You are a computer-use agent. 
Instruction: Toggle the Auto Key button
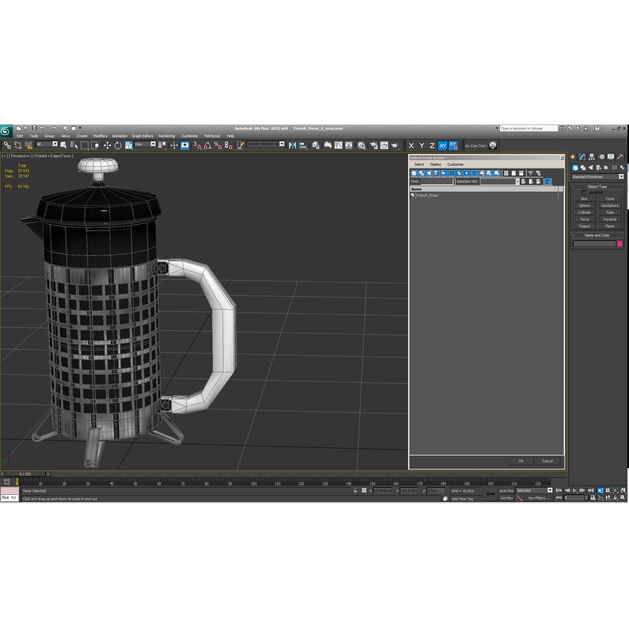pyautogui.click(x=506, y=490)
